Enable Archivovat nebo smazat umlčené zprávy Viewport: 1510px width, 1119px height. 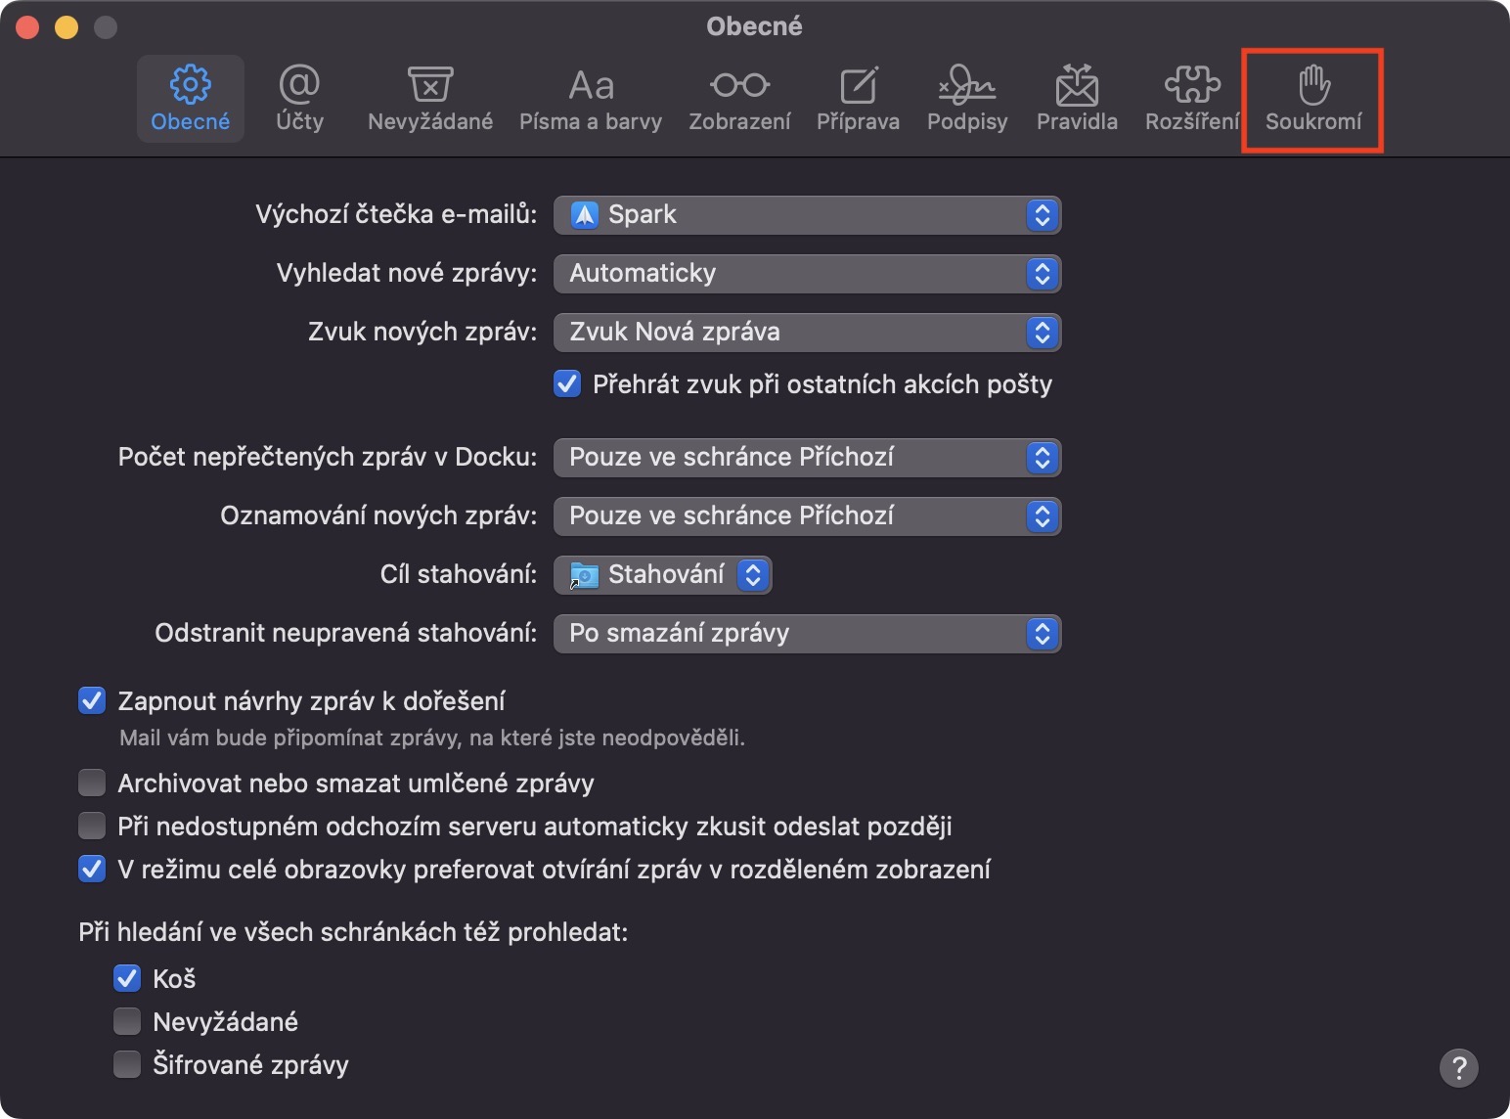[x=92, y=783]
